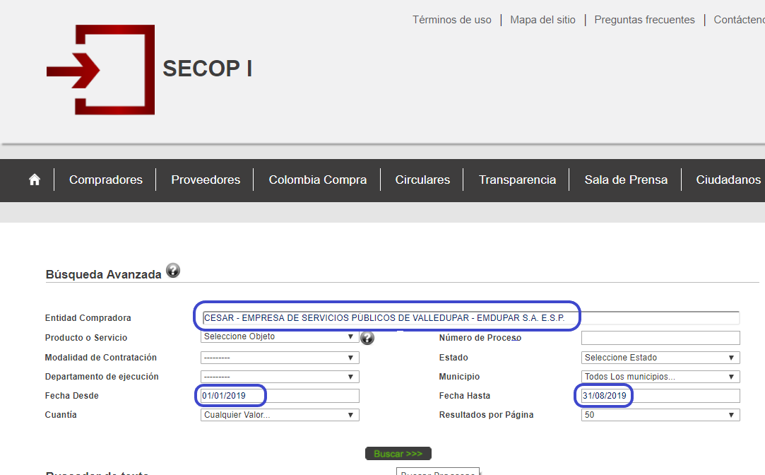This screenshot has height=475, width=765.
Task: Open help for Búsqueda Avanzada
Action: coord(172,270)
